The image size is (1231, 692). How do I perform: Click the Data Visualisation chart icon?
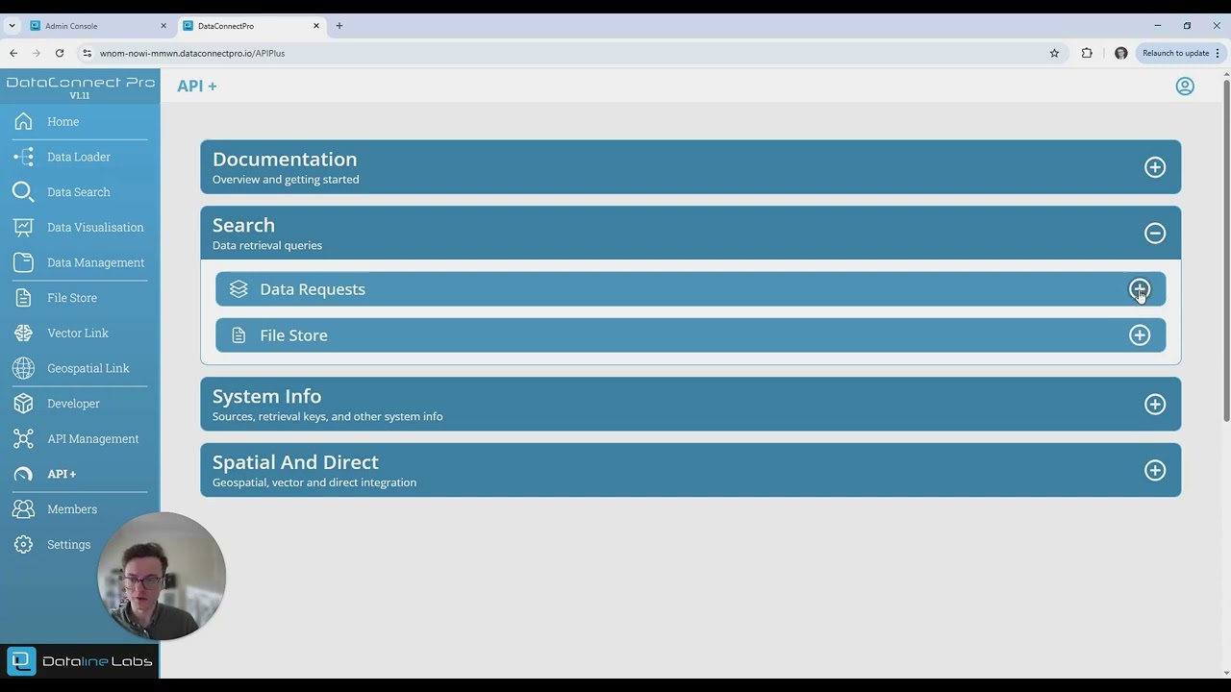coord(23,227)
